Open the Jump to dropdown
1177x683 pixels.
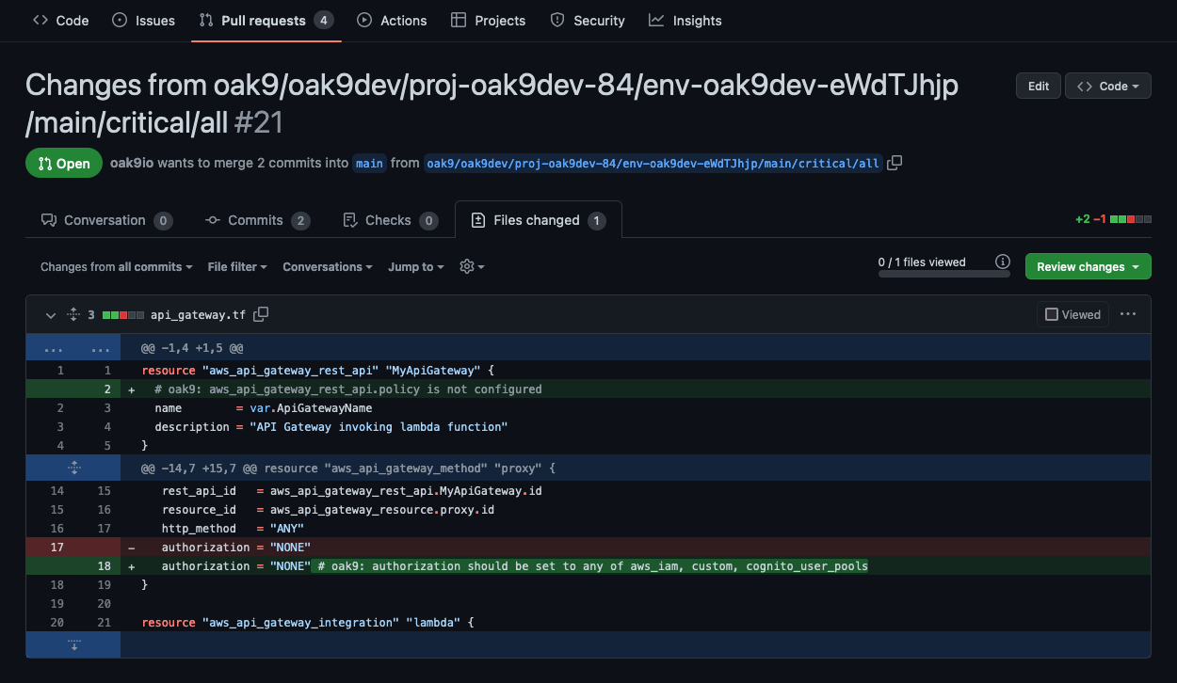coord(416,267)
